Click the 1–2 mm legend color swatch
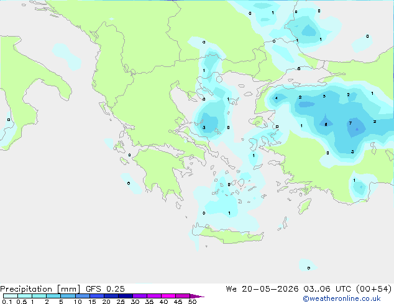 (x=39, y=296)
